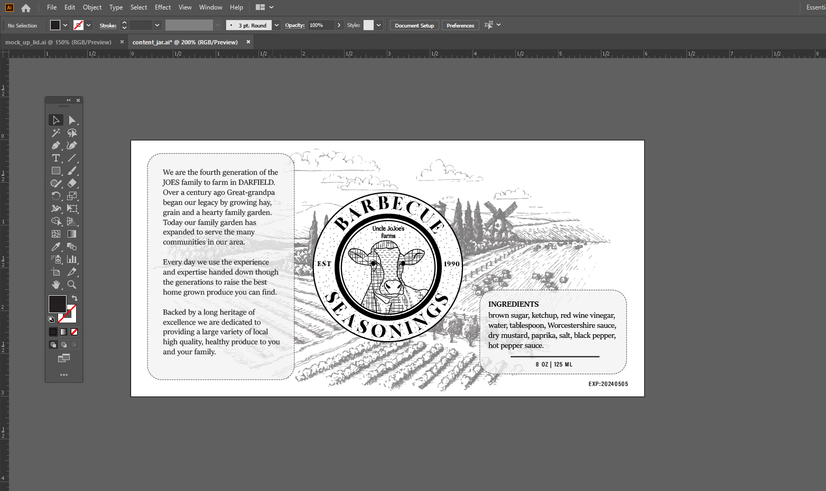Select the Pen tool
The image size is (826, 491).
point(56,146)
